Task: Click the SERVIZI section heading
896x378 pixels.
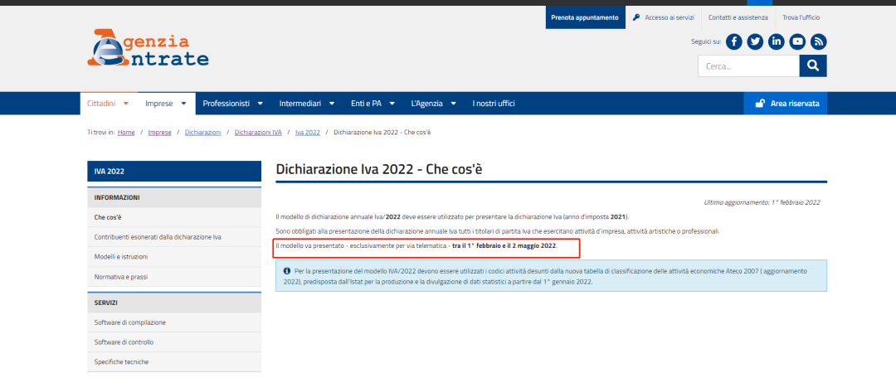Action: (174, 303)
